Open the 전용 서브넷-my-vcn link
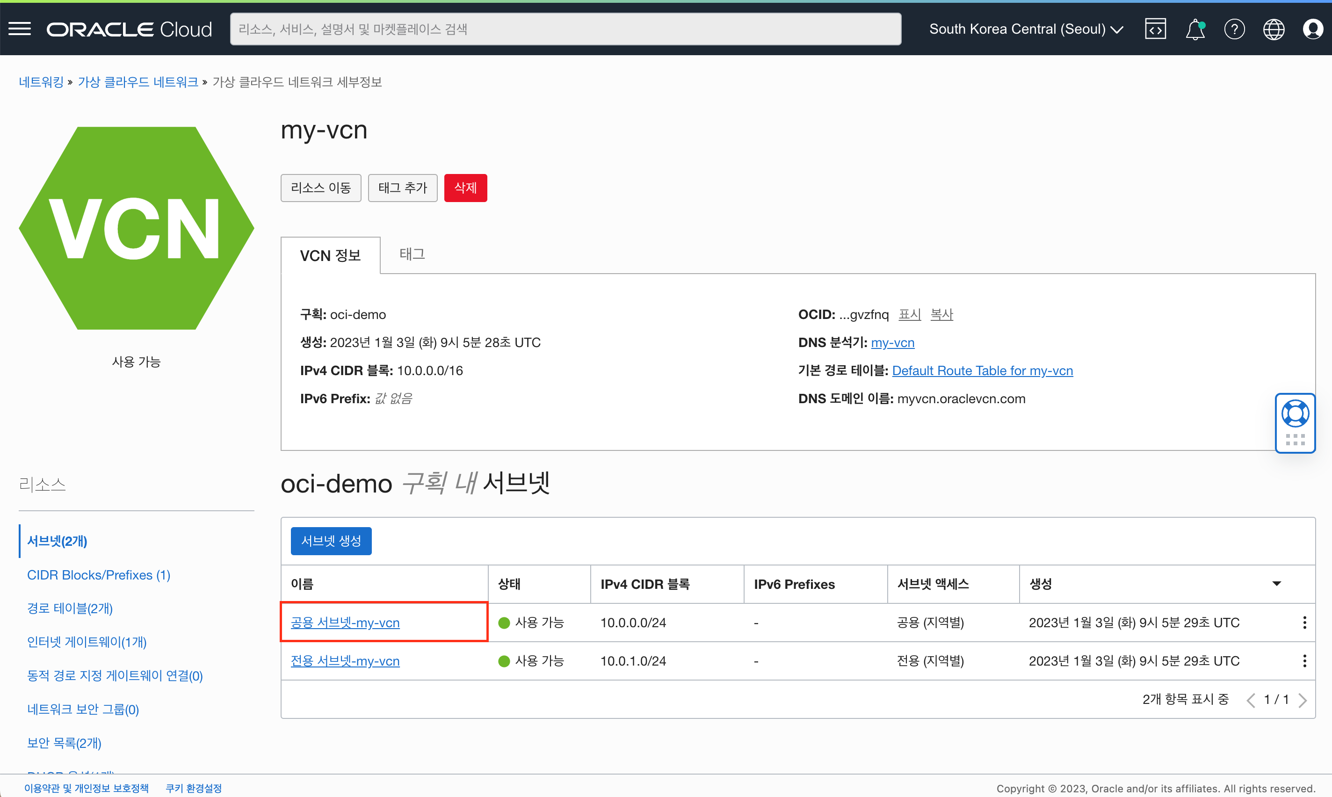The width and height of the screenshot is (1332, 797). [345, 660]
